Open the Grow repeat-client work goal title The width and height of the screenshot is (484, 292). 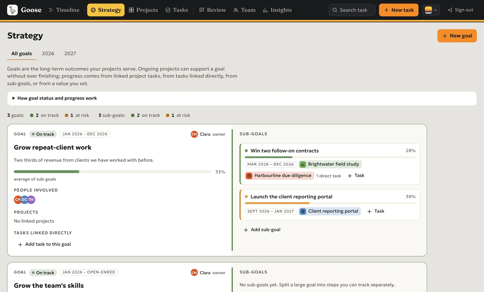pos(53,147)
